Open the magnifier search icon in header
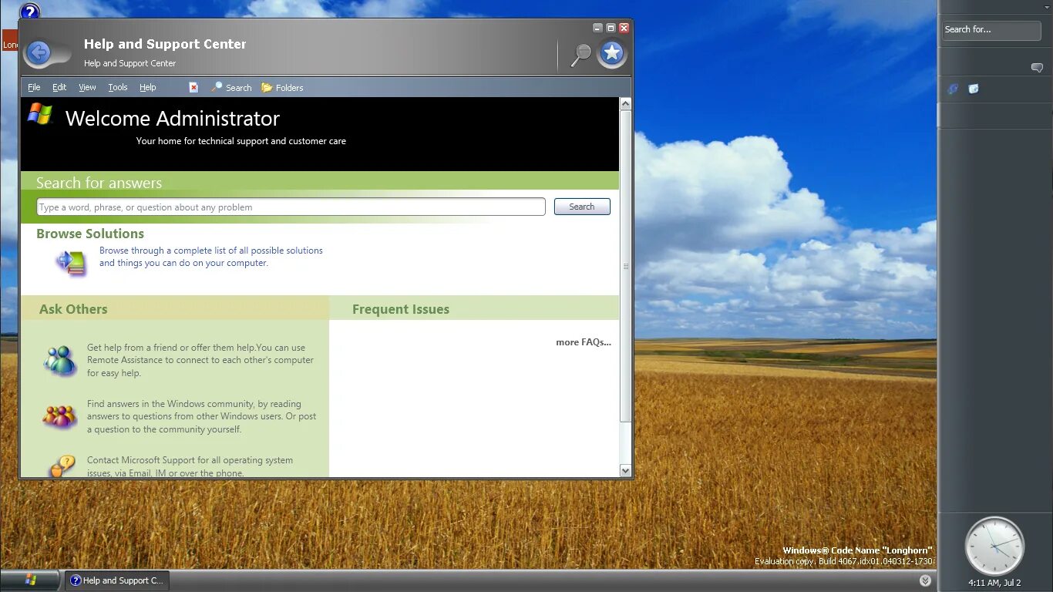 tap(581, 53)
